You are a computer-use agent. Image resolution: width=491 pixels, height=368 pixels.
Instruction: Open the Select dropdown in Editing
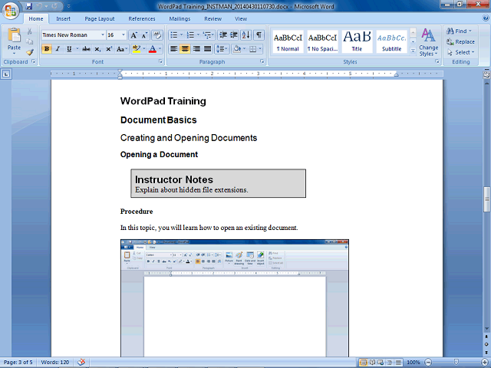(x=461, y=52)
